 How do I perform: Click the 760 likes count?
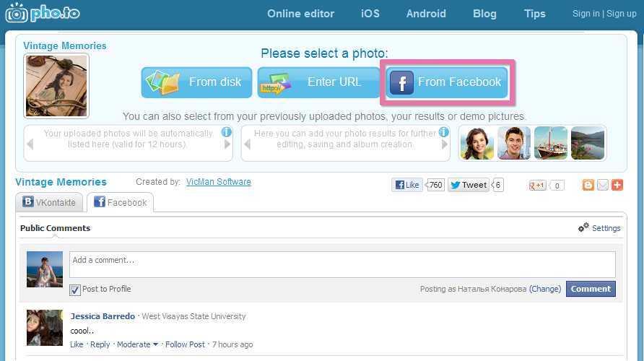pyautogui.click(x=435, y=185)
